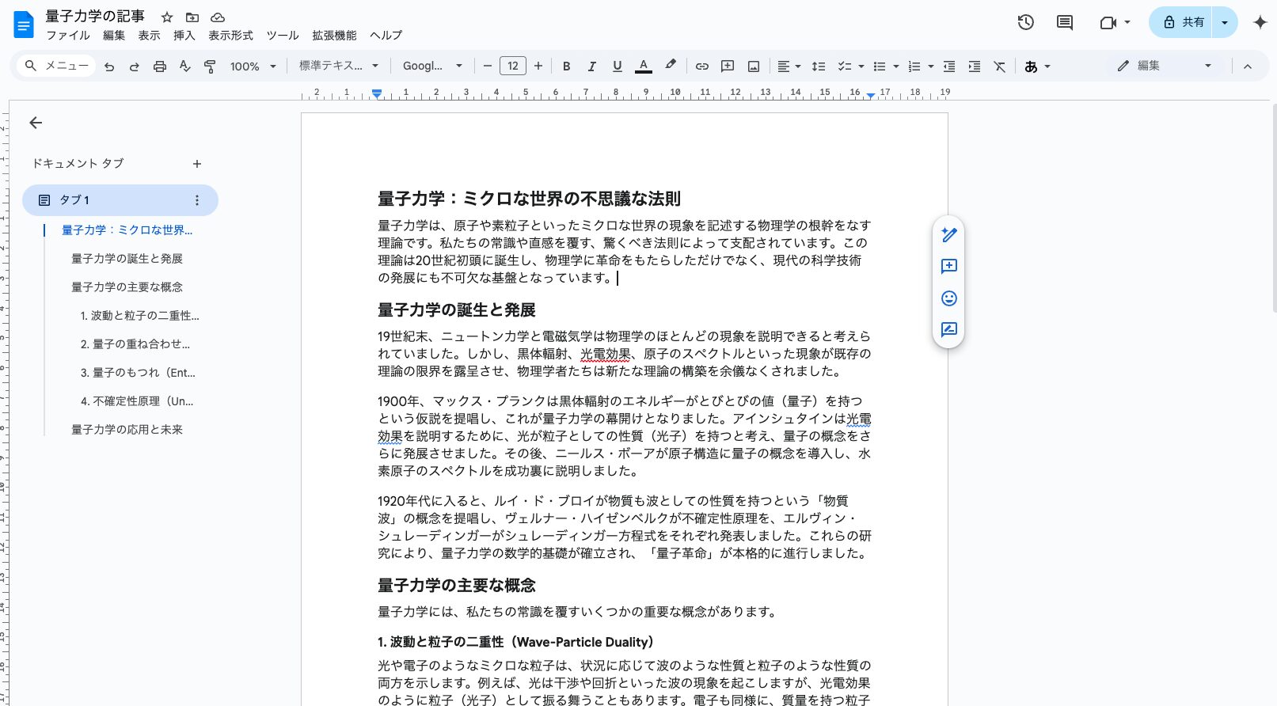The width and height of the screenshot is (1277, 706).
Task: Insert an image
Action: (x=754, y=66)
